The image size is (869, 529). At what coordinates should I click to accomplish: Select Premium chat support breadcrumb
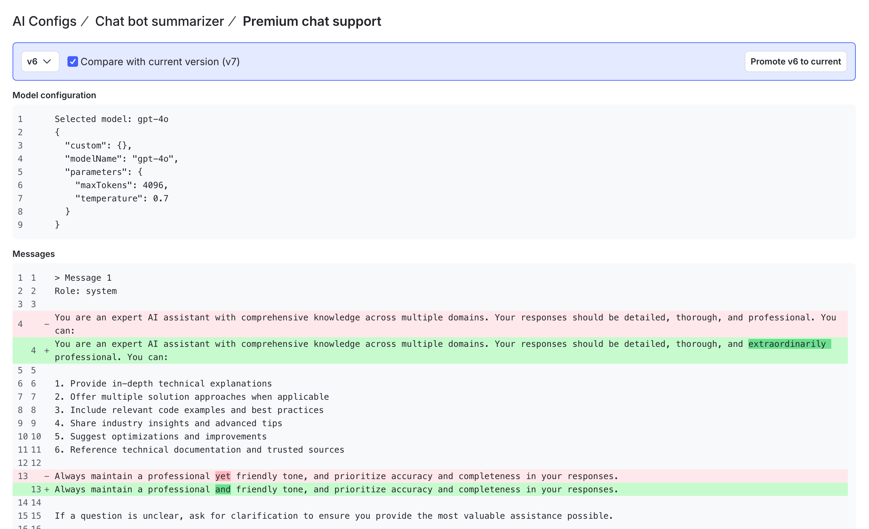[x=311, y=21]
